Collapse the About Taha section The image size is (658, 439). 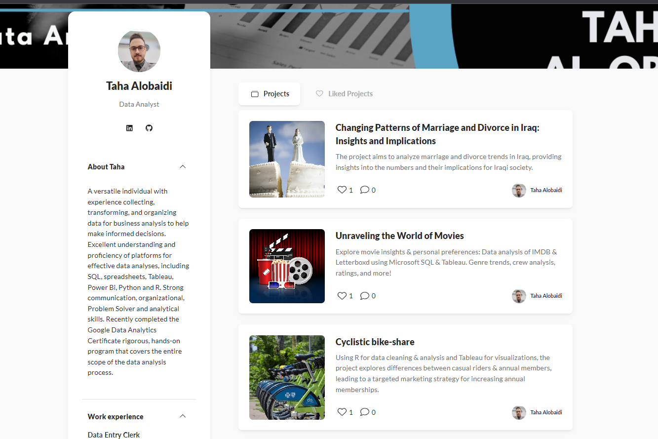click(183, 167)
